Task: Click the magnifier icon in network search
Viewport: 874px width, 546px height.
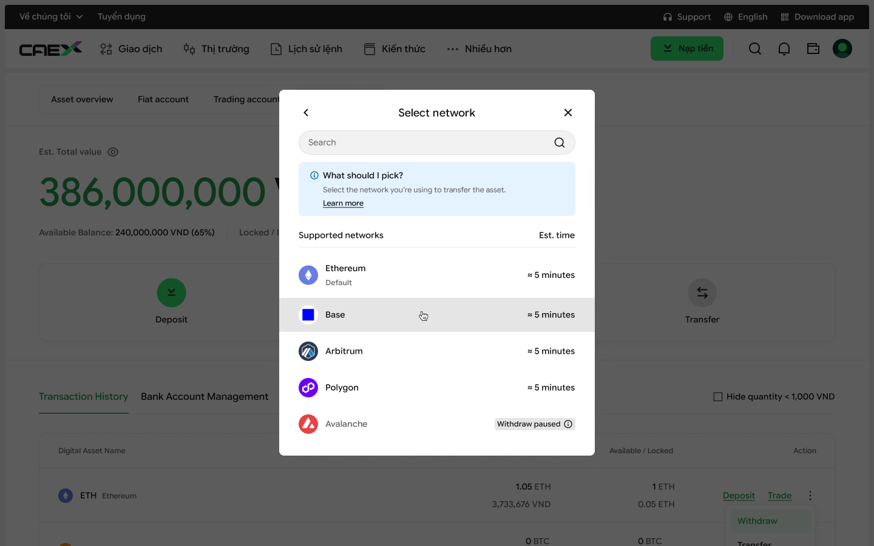Action: click(560, 143)
